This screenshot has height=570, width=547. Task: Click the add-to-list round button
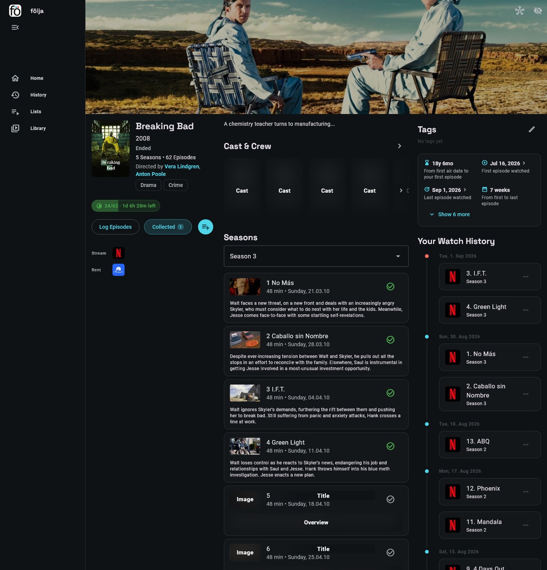(206, 227)
